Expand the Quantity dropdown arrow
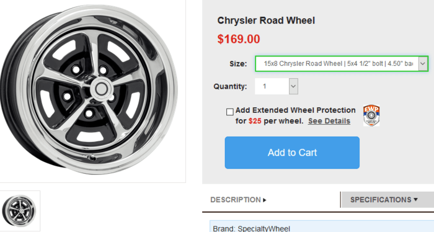The width and height of the screenshot is (434, 232). click(293, 86)
